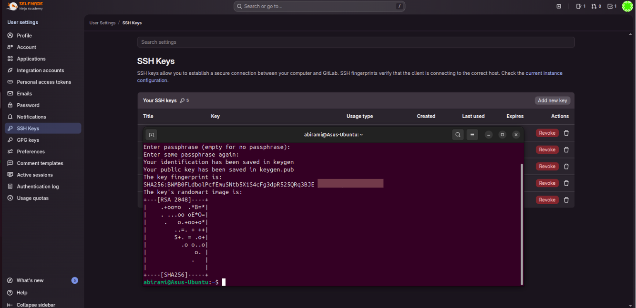Viewport: 636px width, 308px height.
Task: Click the trash icon in the last key row
Action: [566, 200]
